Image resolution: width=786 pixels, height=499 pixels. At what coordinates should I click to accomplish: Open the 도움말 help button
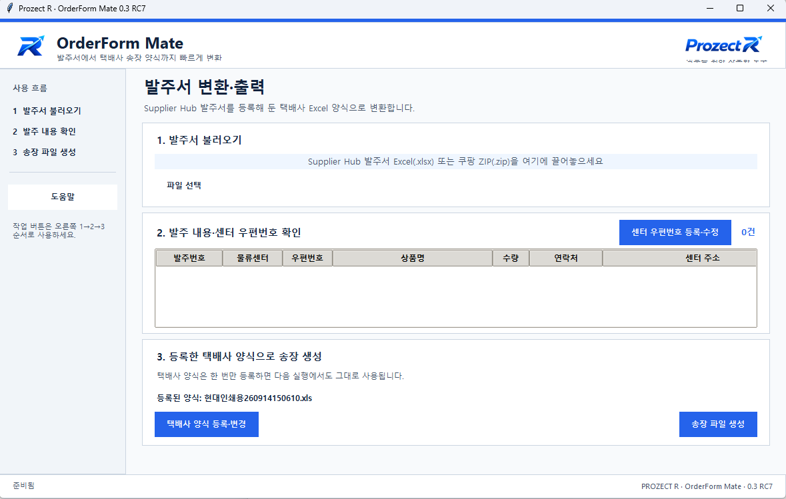[63, 197]
